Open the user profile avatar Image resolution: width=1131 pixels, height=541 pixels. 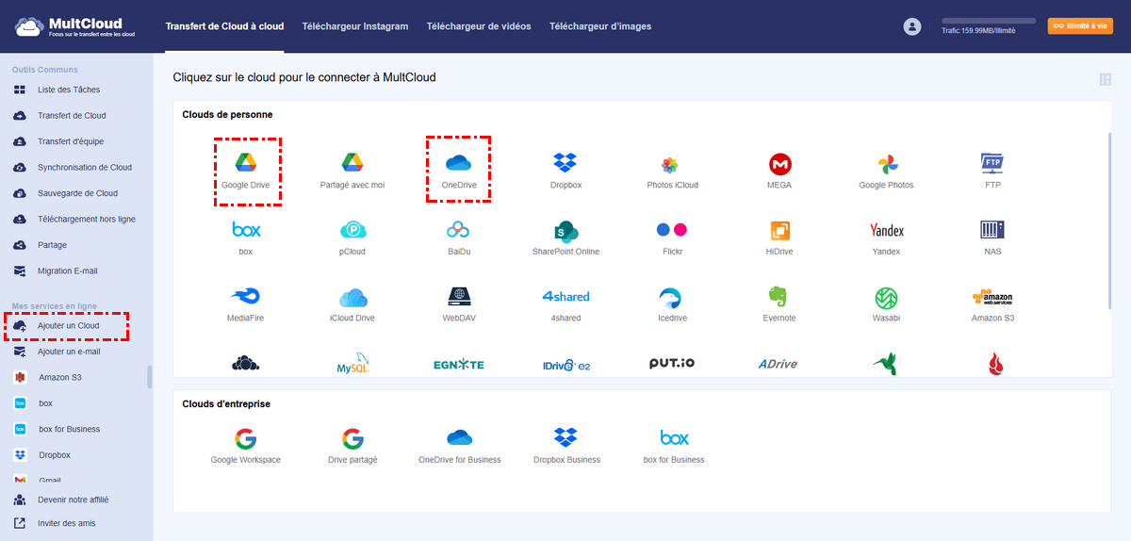(x=911, y=26)
